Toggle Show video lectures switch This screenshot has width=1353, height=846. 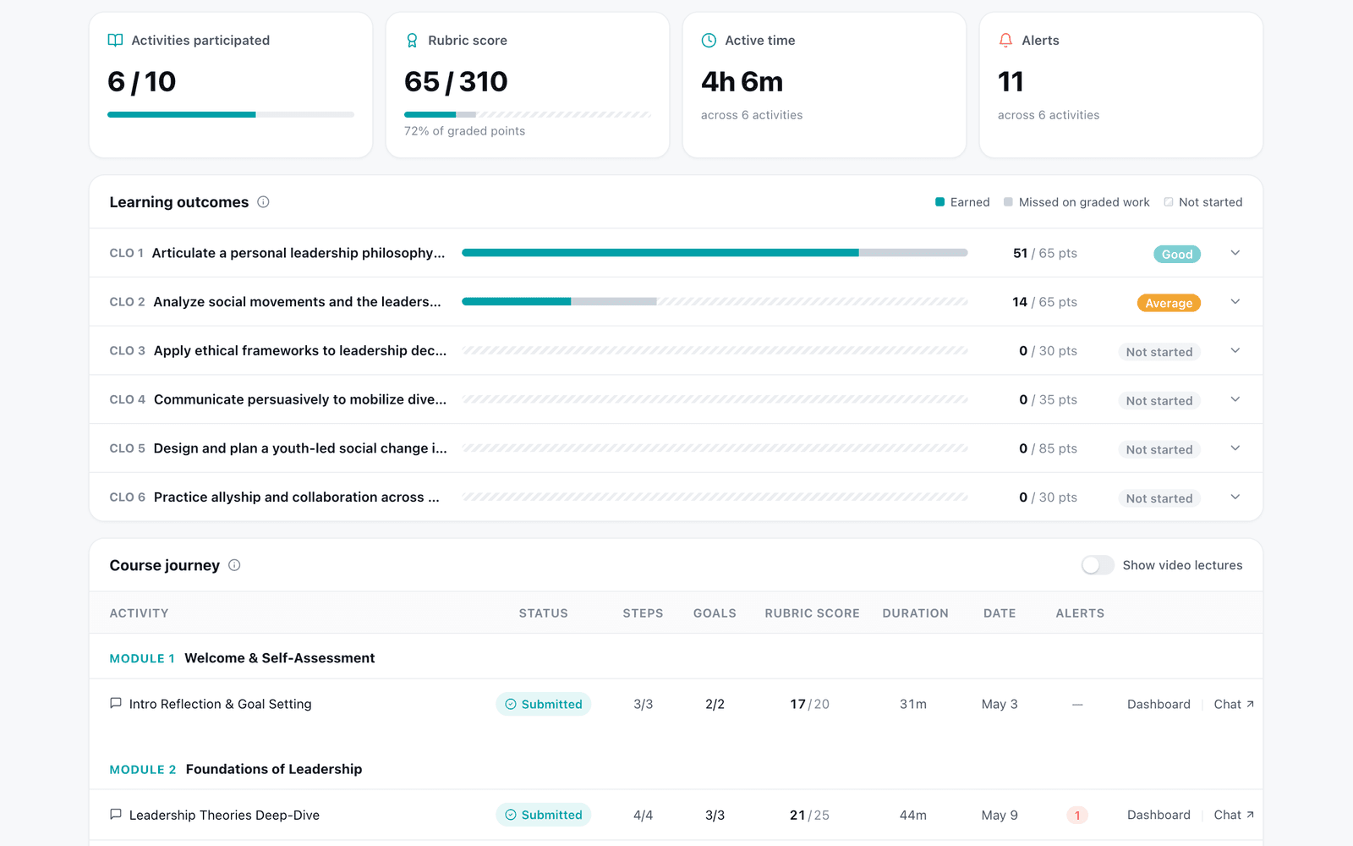point(1098,565)
